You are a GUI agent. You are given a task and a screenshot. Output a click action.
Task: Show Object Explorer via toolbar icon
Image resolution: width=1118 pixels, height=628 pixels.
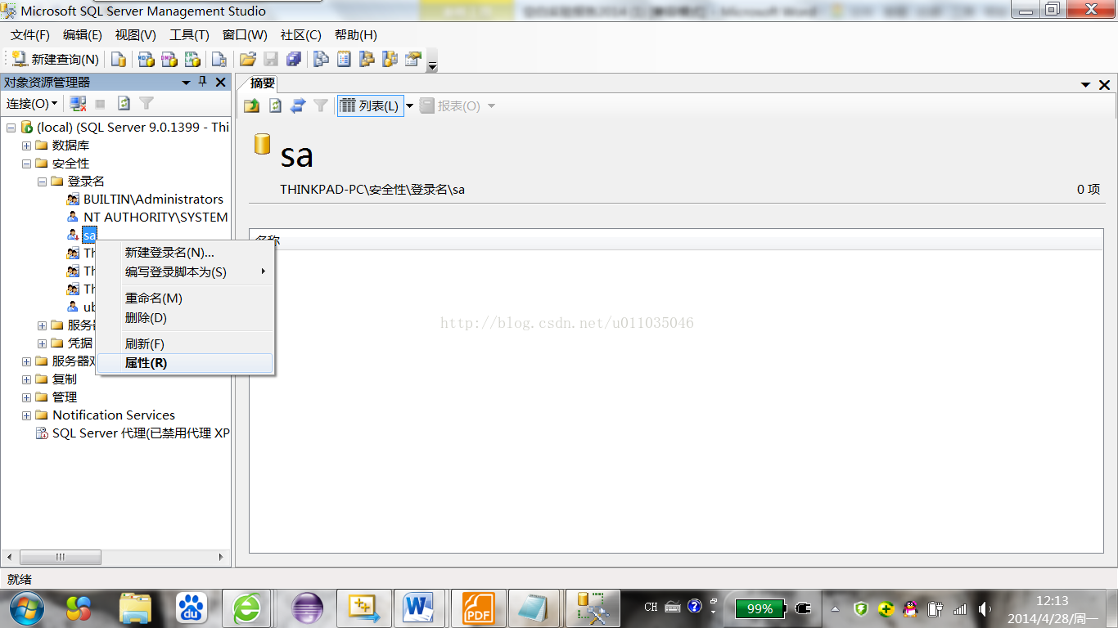(x=367, y=59)
